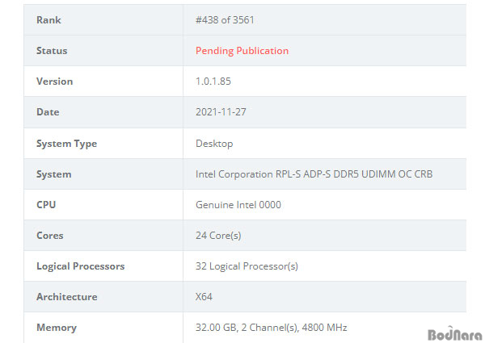485x343 pixels.
Task: Click the Desktop system type value
Action: (214, 144)
